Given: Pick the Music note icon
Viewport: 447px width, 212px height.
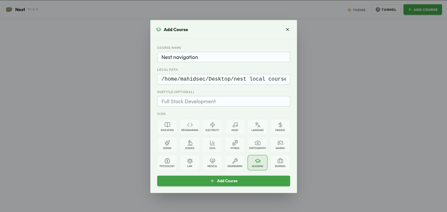Looking at the screenshot, I should click(235, 126).
